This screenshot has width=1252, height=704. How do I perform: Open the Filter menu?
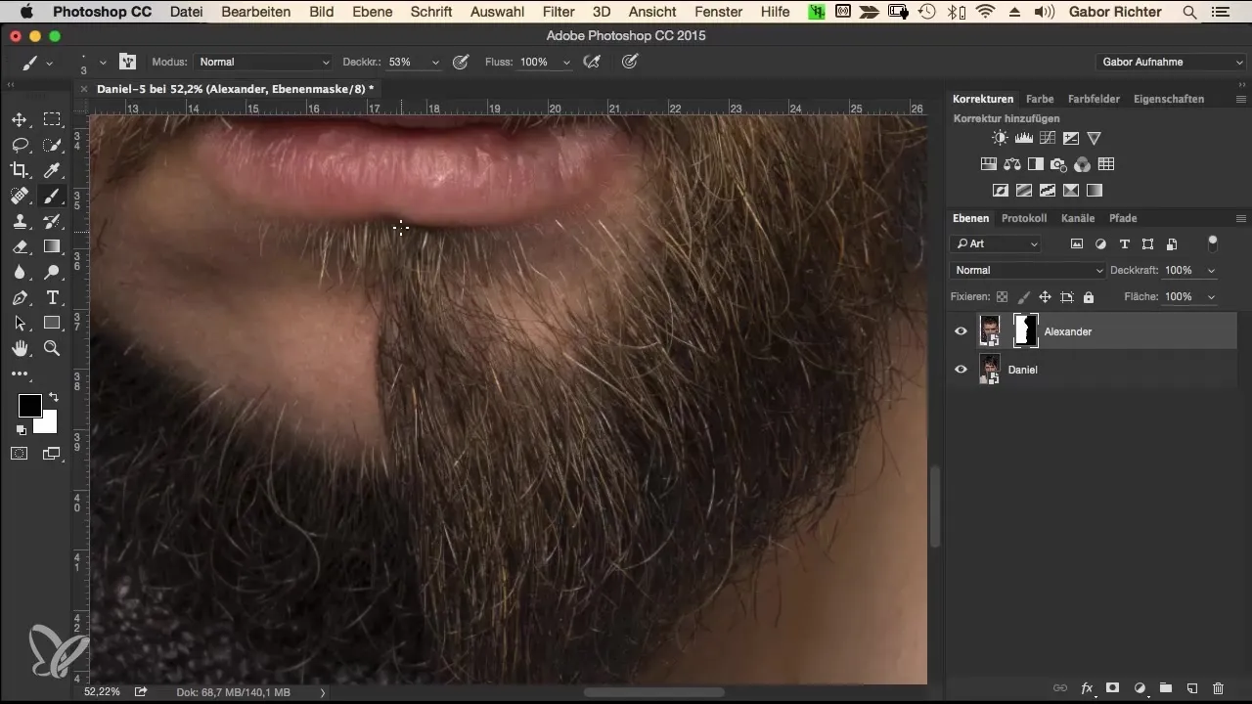(559, 12)
